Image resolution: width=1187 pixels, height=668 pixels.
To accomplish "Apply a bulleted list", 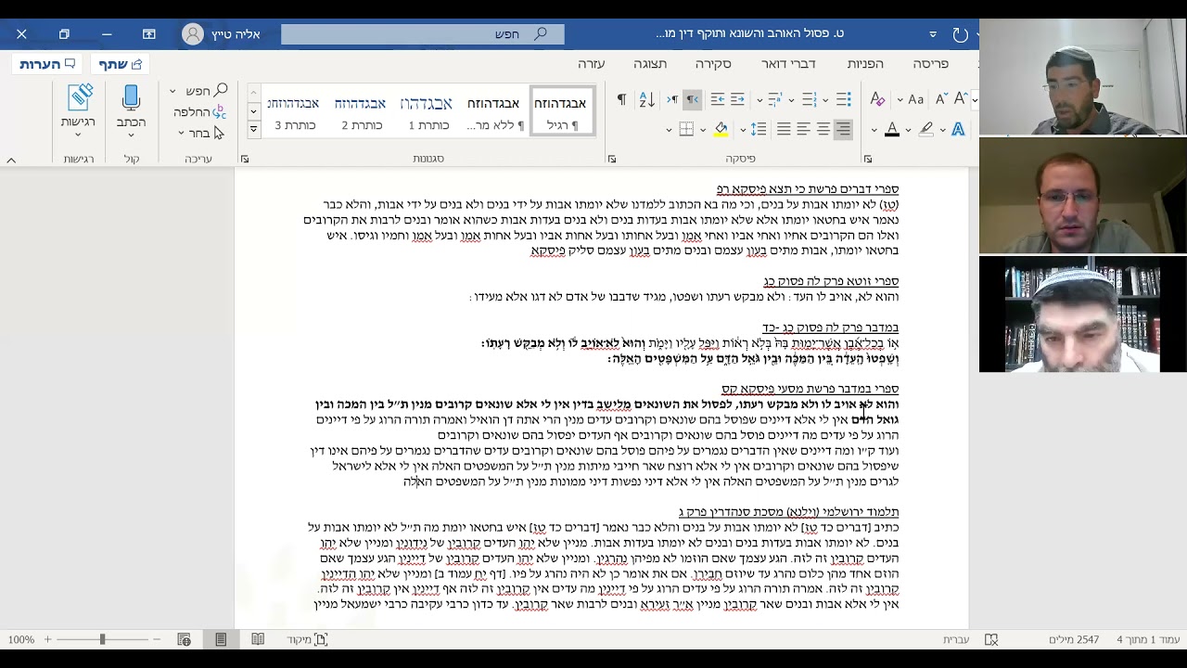I will (843, 99).
